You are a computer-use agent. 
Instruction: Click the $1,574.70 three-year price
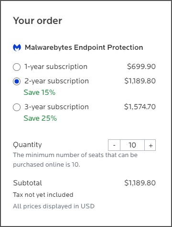pos(140,107)
